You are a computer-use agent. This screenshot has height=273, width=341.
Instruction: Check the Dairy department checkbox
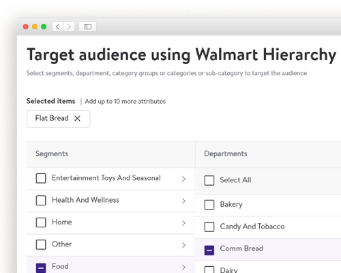click(x=209, y=270)
